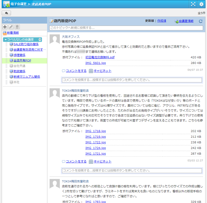
Task: Click the trash delete label icon
Action: click(x=17, y=27)
